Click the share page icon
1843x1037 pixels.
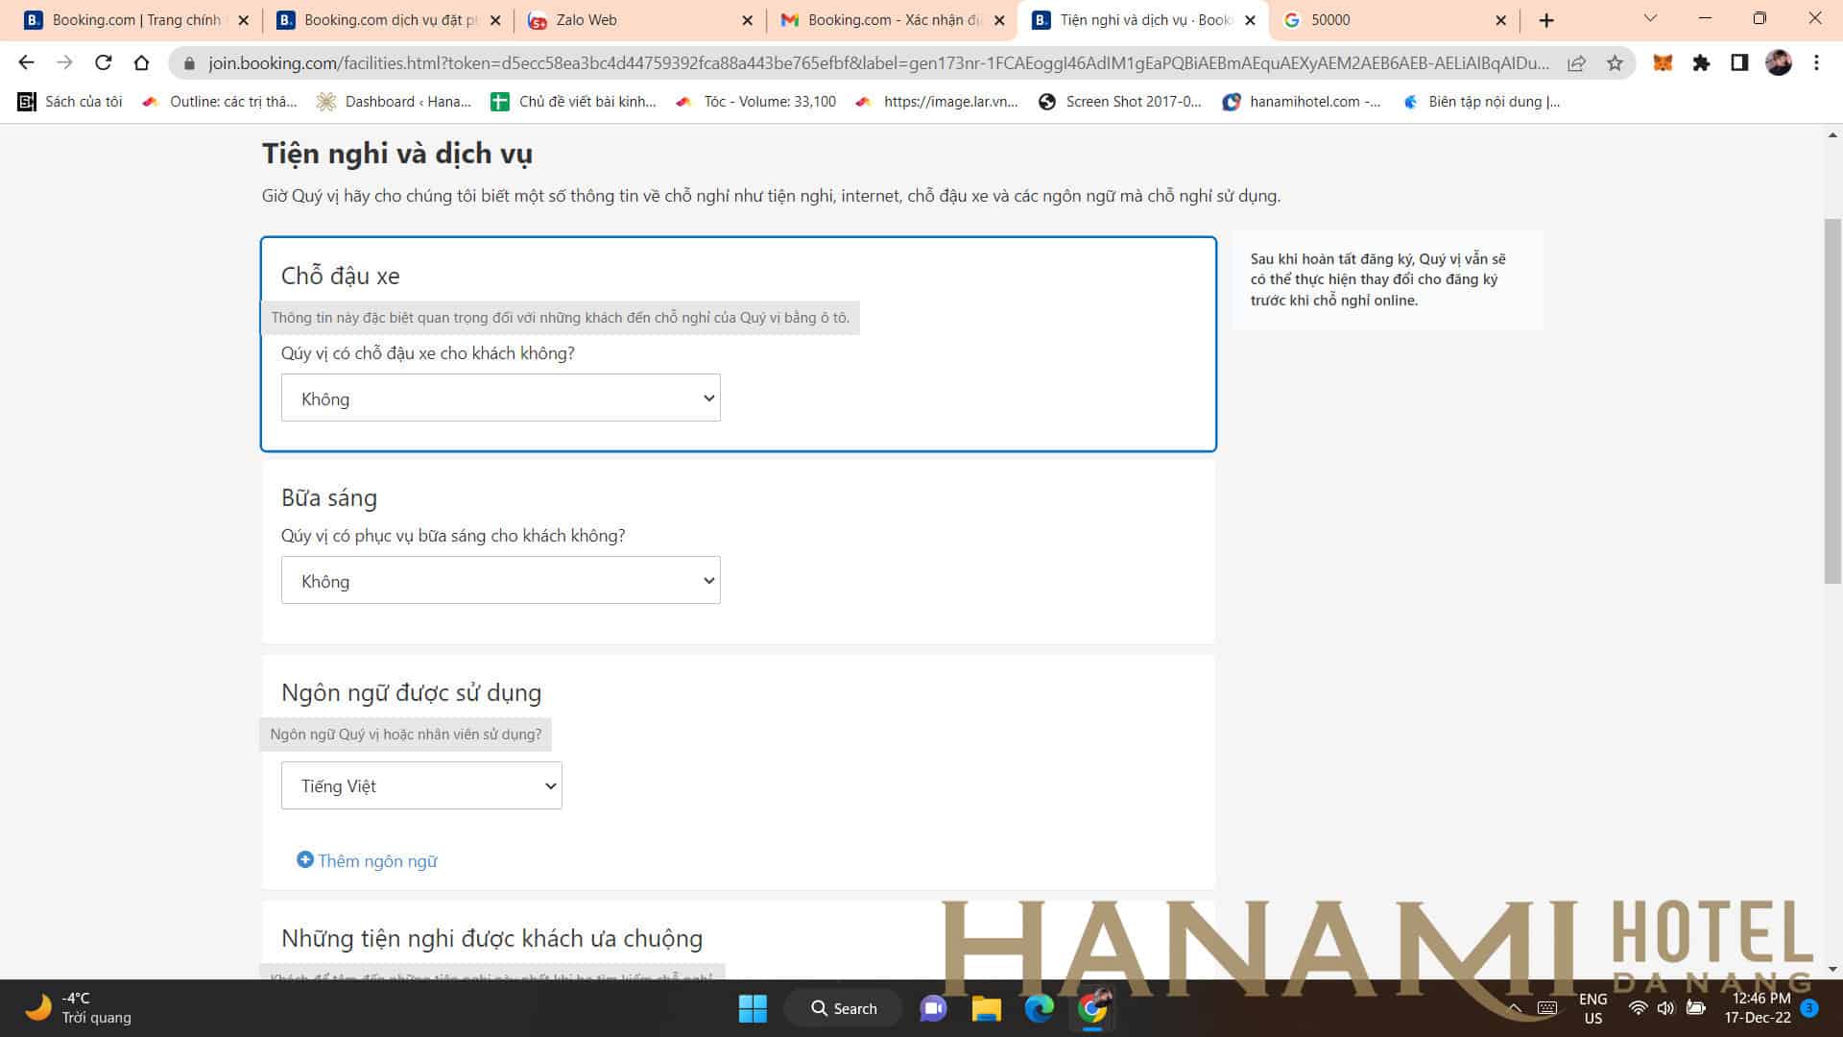pos(1576,63)
